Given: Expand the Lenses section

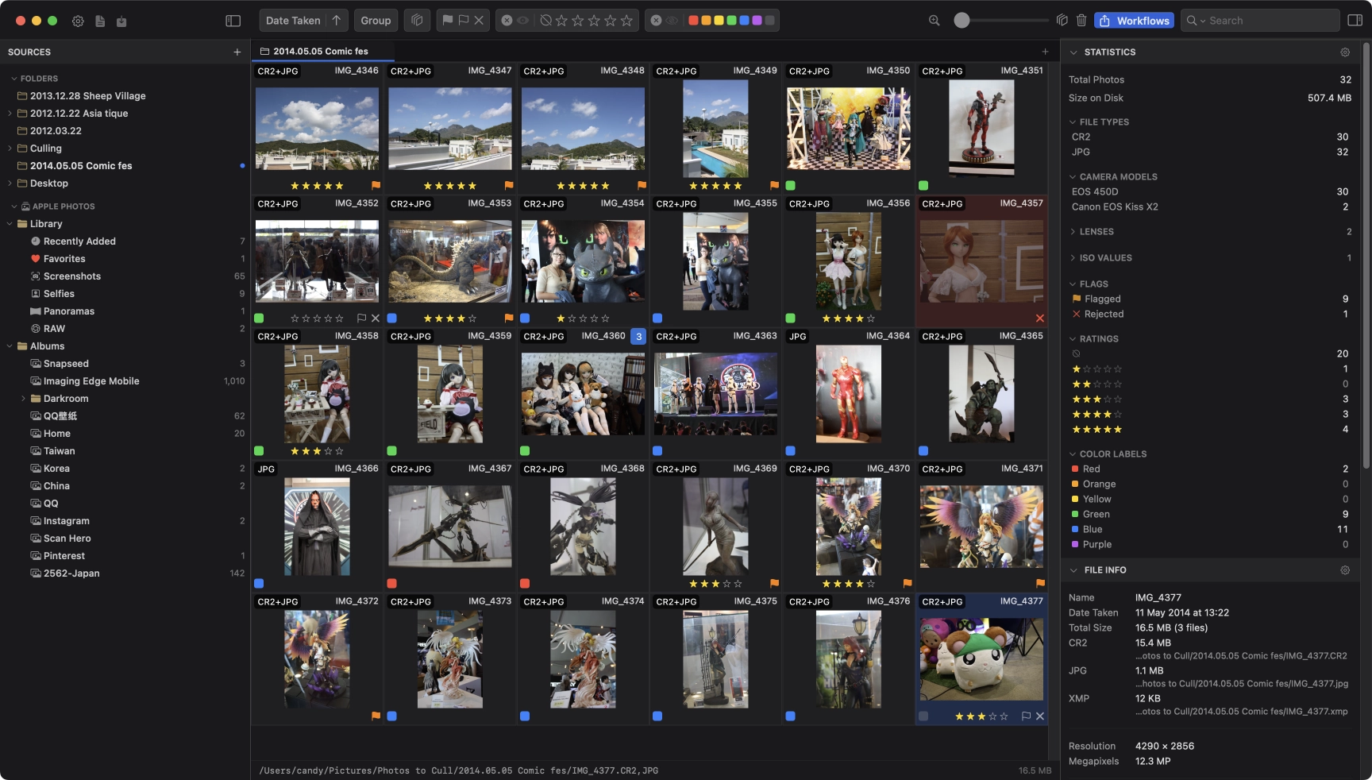Looking at the screenshot, I should [1073, 232].
